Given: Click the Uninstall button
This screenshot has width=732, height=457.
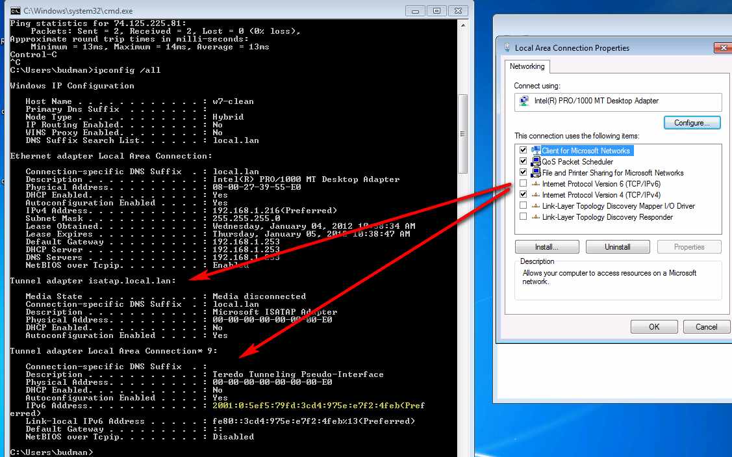Looking at the screenshot, I should point(618,247).
